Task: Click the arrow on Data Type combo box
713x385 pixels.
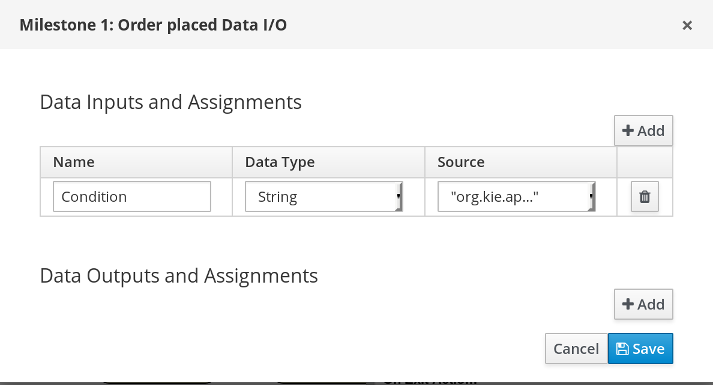Action: (x=400, y=197)
